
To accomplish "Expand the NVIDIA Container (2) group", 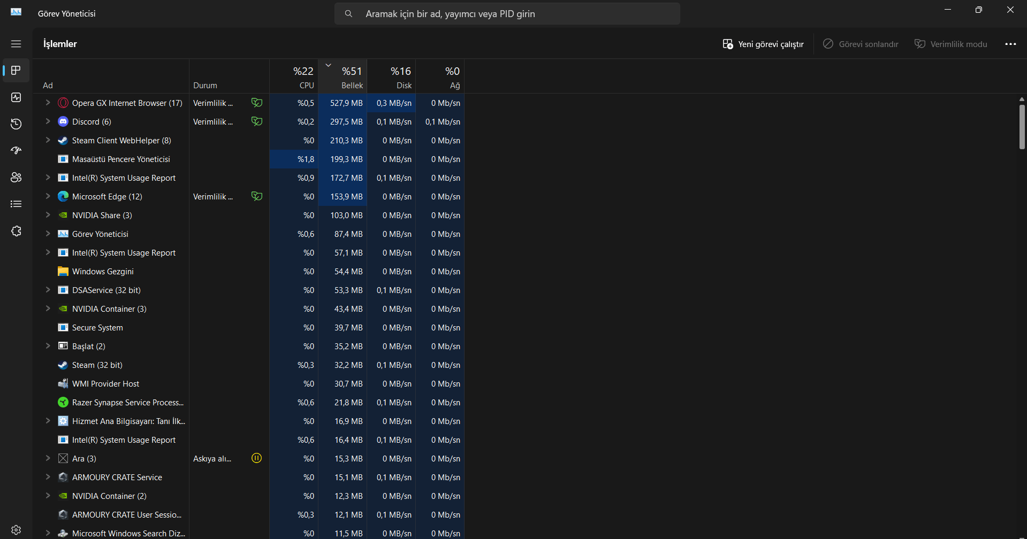I will coord(48,496).
